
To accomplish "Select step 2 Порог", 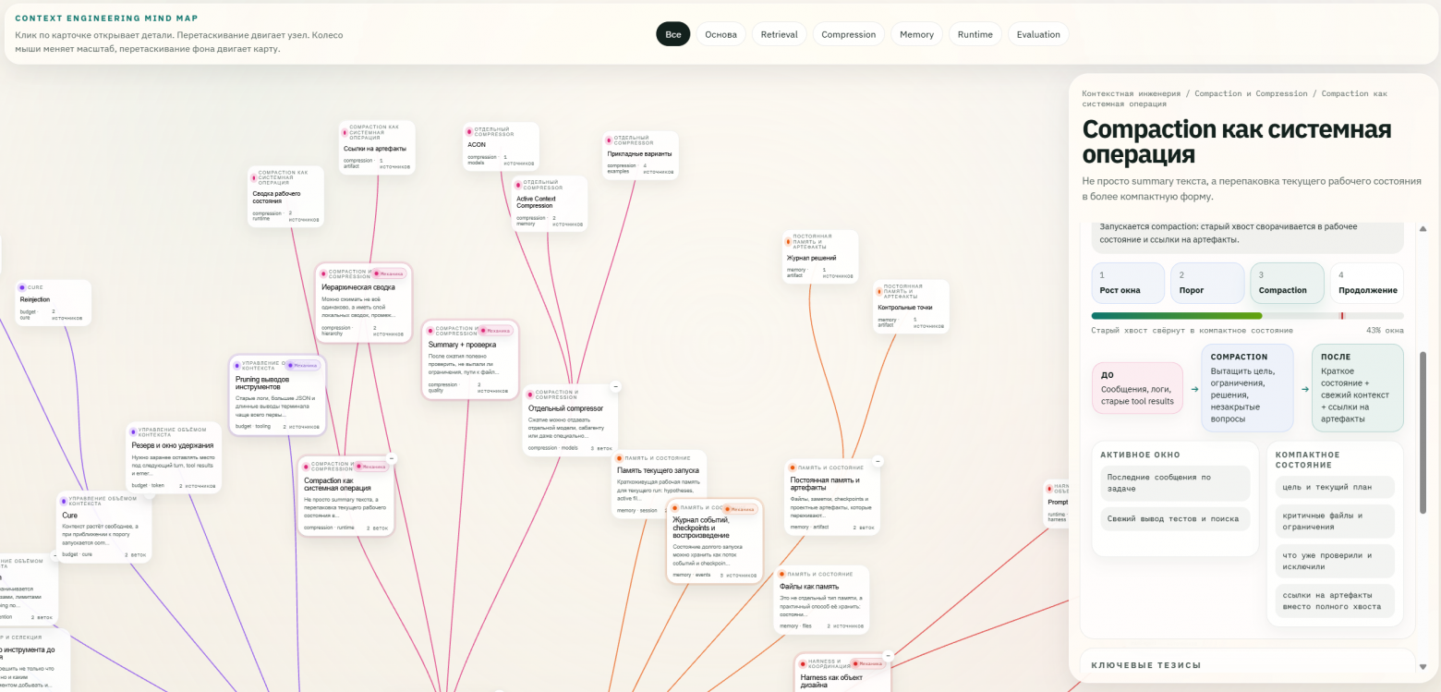I will click(x=1207, y=283).
